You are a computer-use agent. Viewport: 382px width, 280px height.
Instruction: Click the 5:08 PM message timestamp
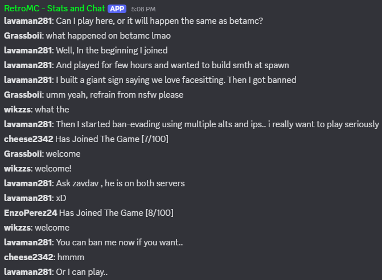point(143,10)
